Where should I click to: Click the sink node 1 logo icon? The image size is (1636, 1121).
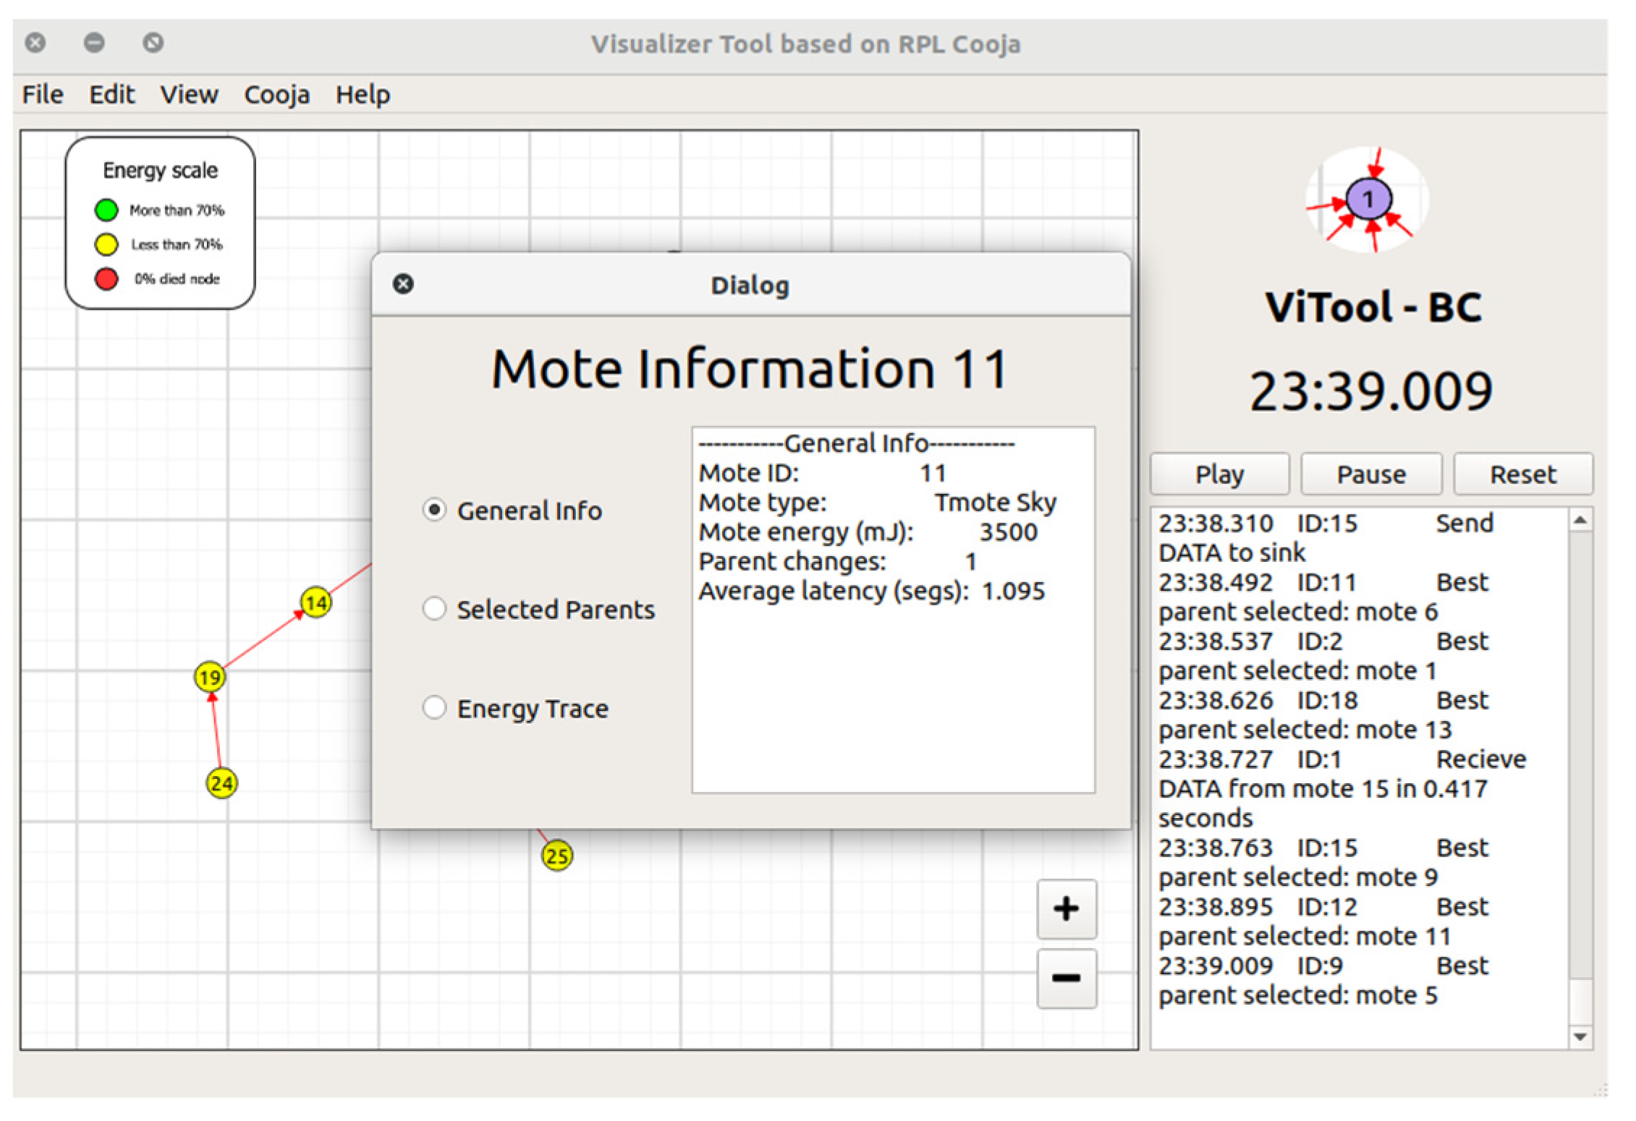click(1368, 199)
